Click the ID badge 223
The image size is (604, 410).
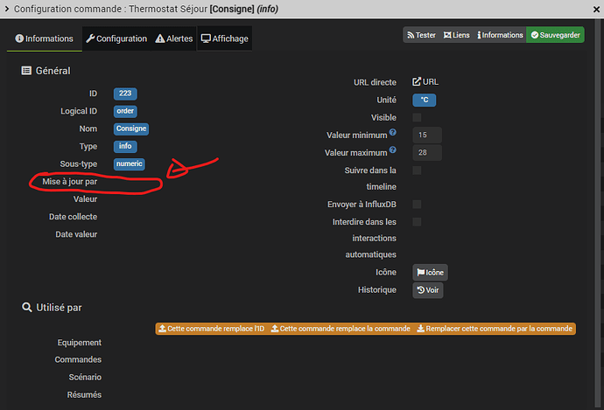[125, 94]
